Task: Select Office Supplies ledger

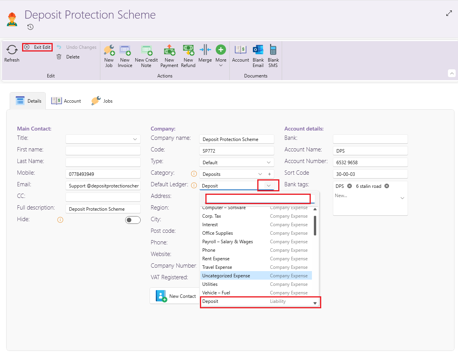Action: click(x=256, y=233)
